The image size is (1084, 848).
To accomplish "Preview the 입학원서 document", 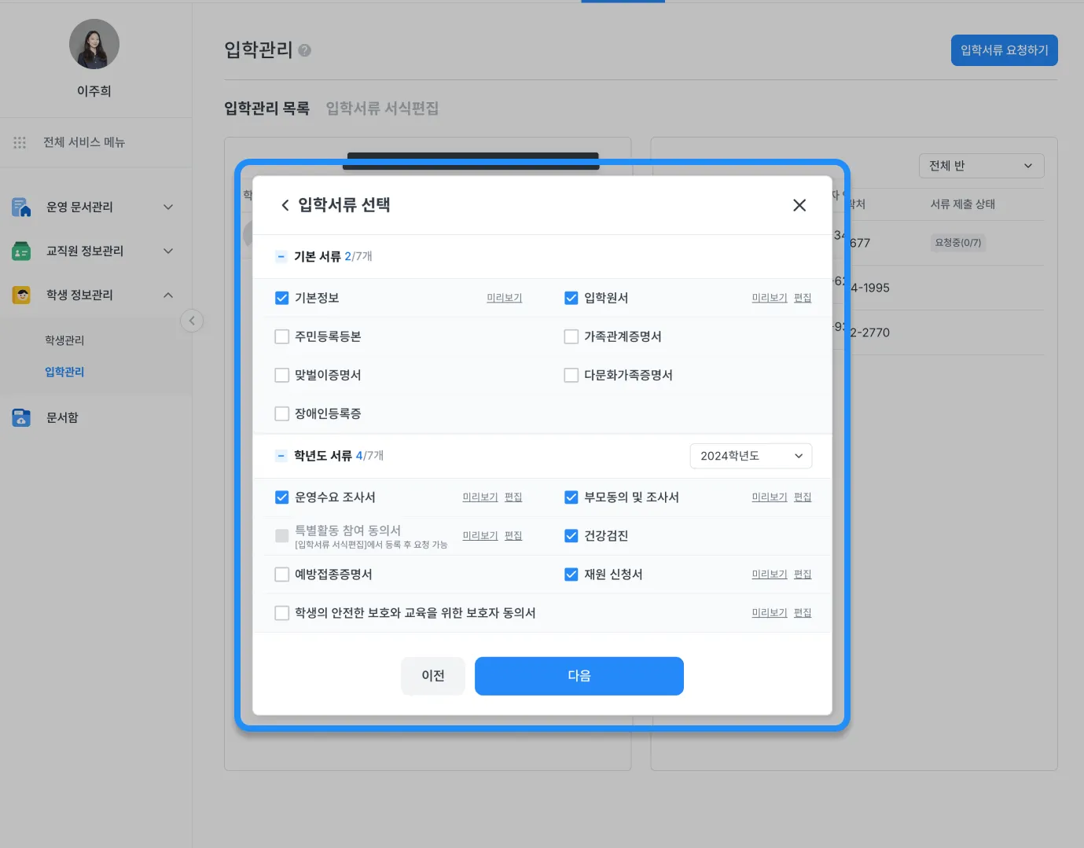I will [x=769, y=298].
